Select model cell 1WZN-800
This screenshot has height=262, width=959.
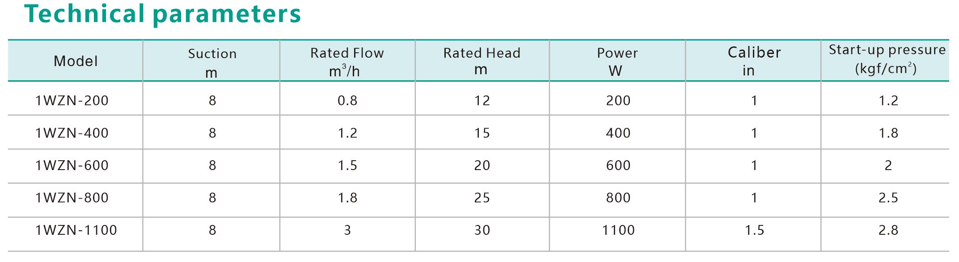72,198
